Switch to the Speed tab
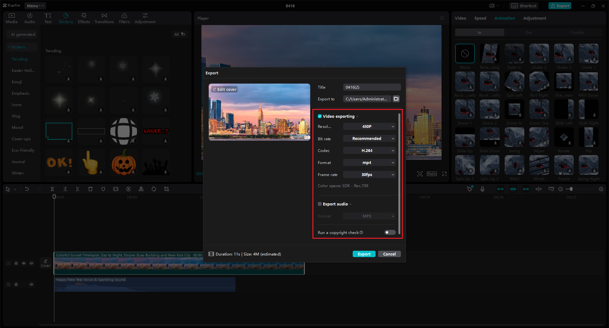The height and width of the screenshot is (328, 609). pyautogui.click(x=480, y=18)
